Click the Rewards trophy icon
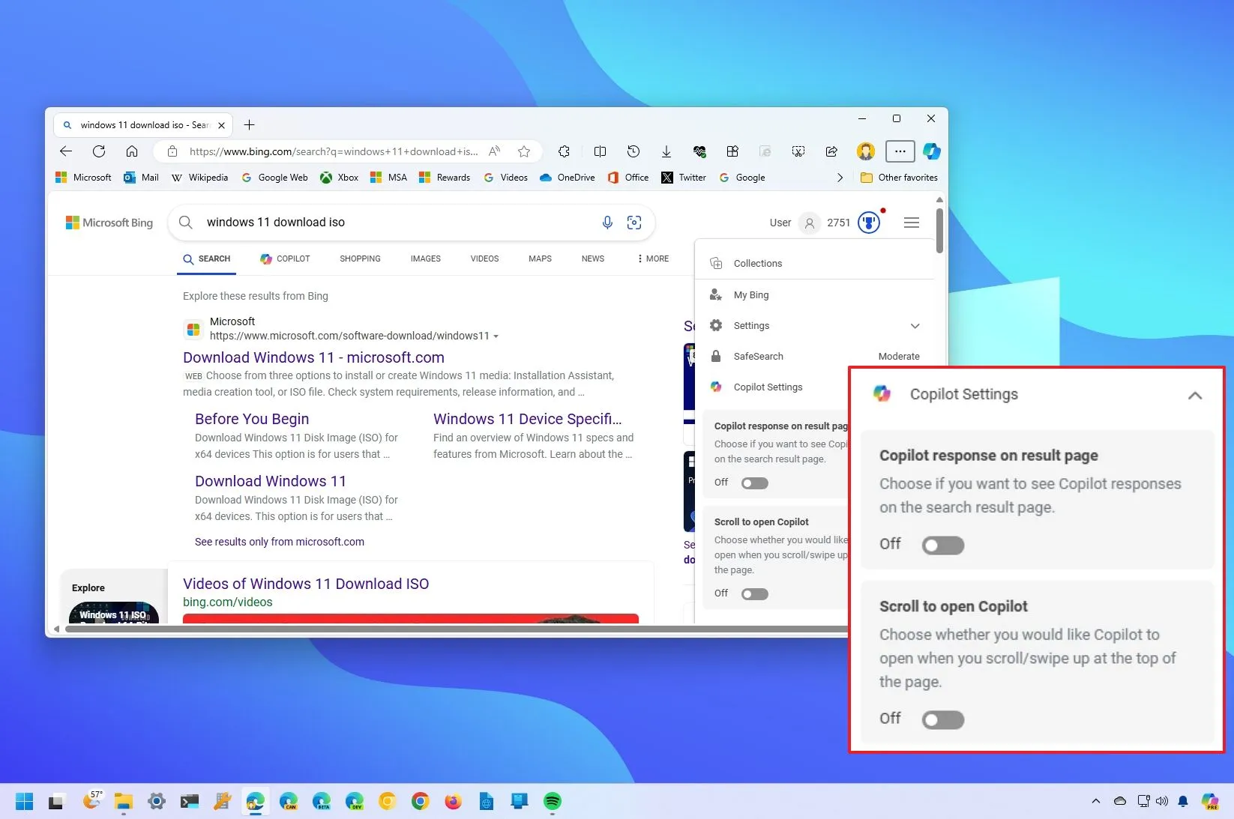The width and height of the screenshot is (1234, 819). click(x=868, y=223)
